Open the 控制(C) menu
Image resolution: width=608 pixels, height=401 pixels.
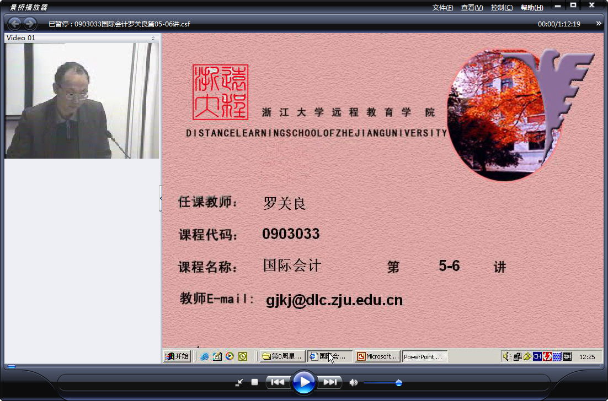coord(502,7)
